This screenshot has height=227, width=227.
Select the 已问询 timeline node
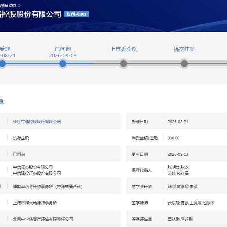[63, 63]
